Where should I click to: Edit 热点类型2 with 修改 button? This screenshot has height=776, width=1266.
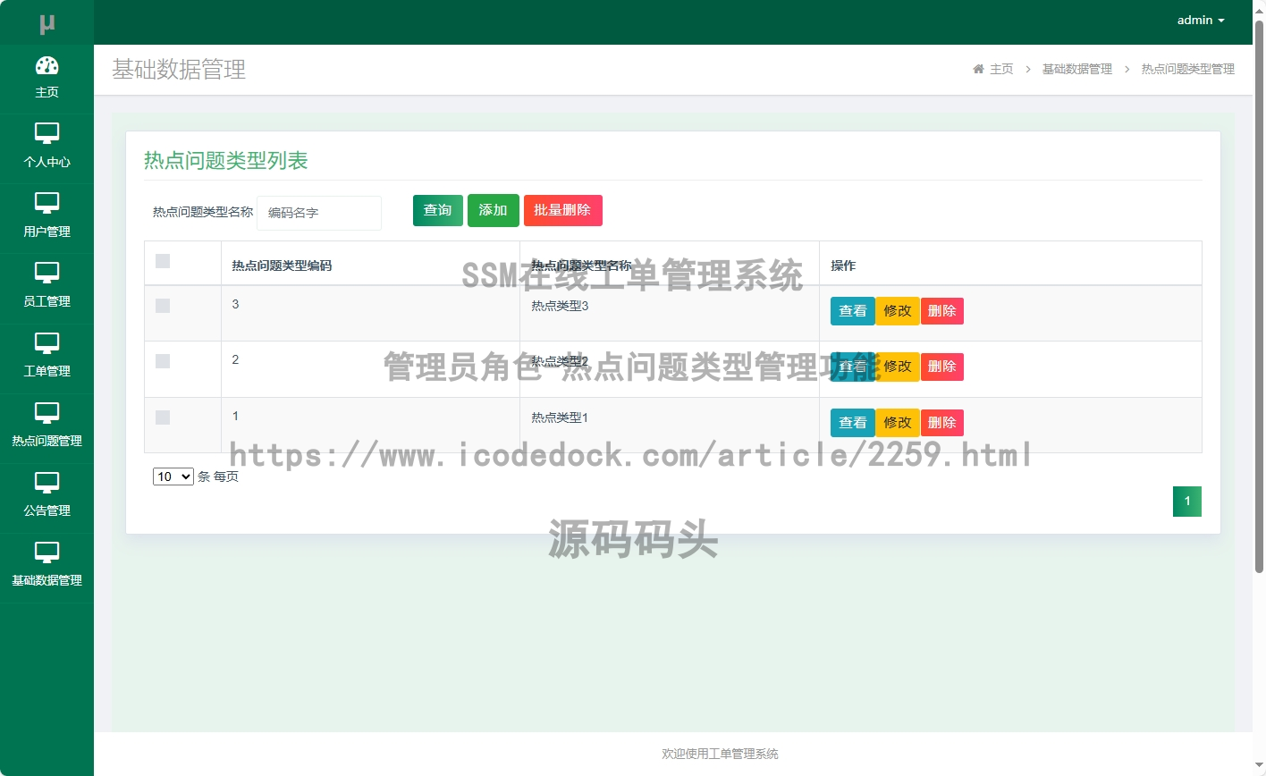click(x=898, y=367)
